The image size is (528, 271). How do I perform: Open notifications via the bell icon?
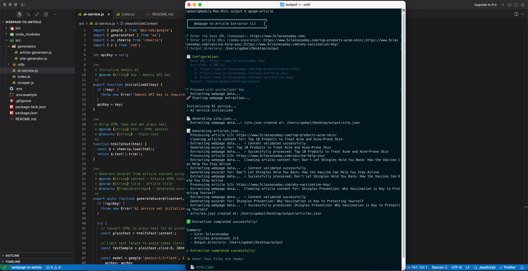pos(523,267)
